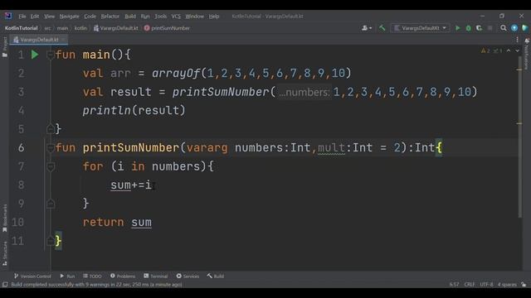Image resolution: width=531 pixels, height=298 pixels.
Task: Open the Problems tool window
Action: (x=123, y=276)
